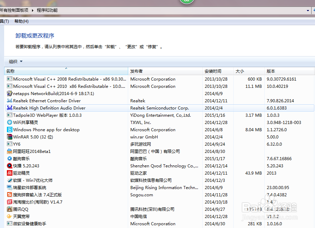Click version 23.00.00.95
Image resolution: width=315 pixels, height=228 pixels.
pos(278,187)
